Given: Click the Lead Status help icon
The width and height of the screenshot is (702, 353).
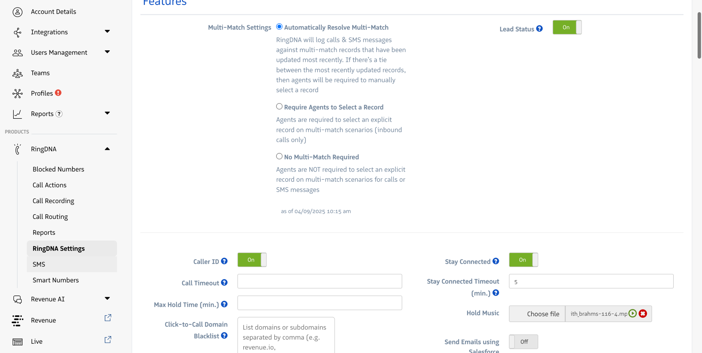Looking at the screenshot, I should [539, 29].
